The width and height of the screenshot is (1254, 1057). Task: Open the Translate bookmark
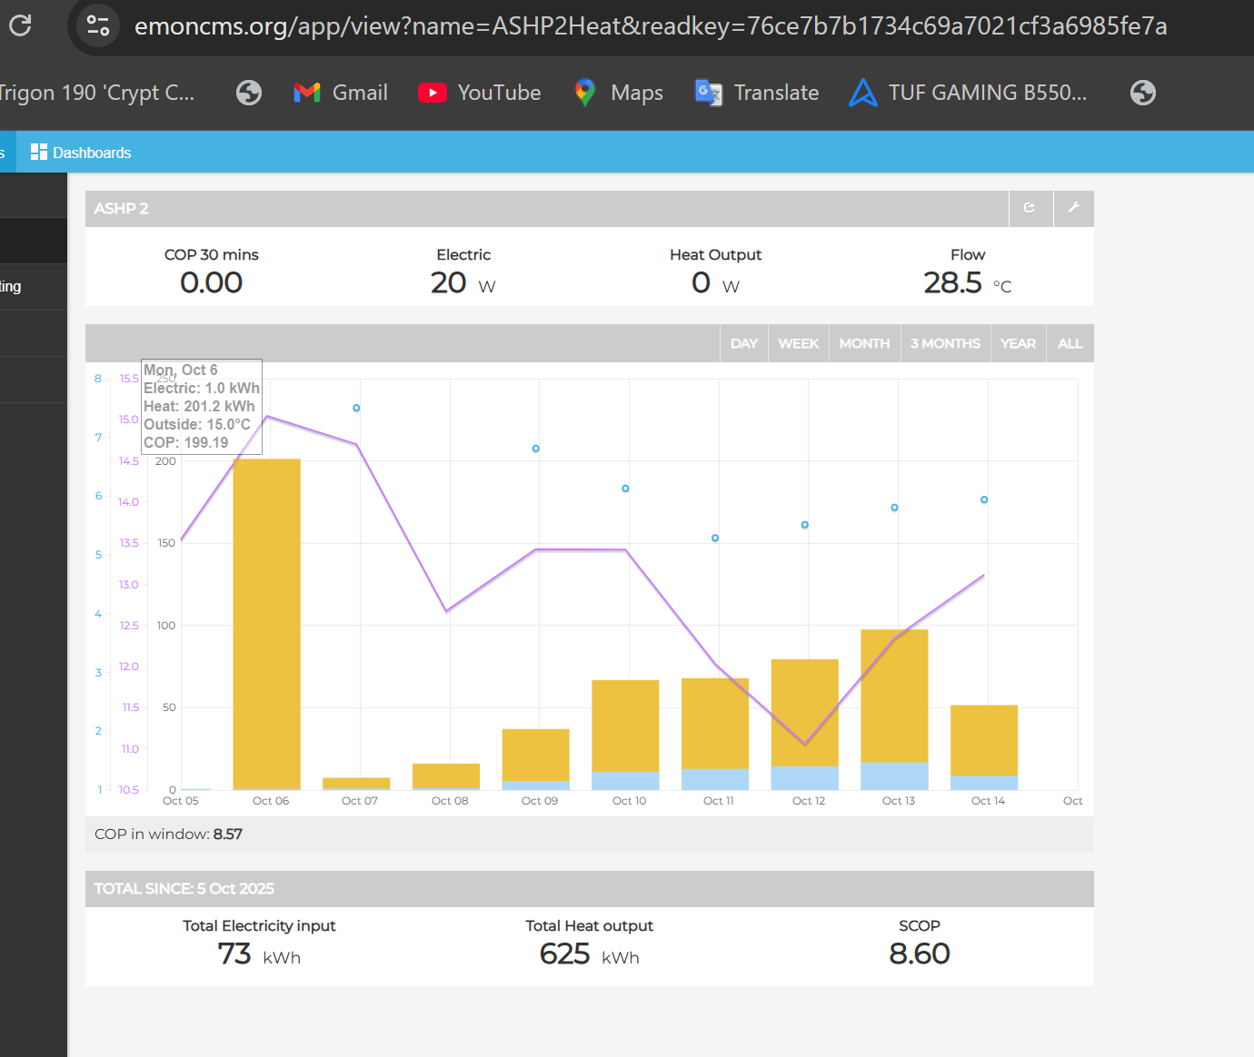point(757,93)
